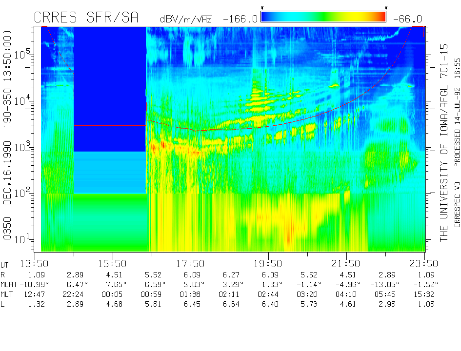Click the 10^1 frequency axis label
461x351 pixels.
click(x=22, y=238)
